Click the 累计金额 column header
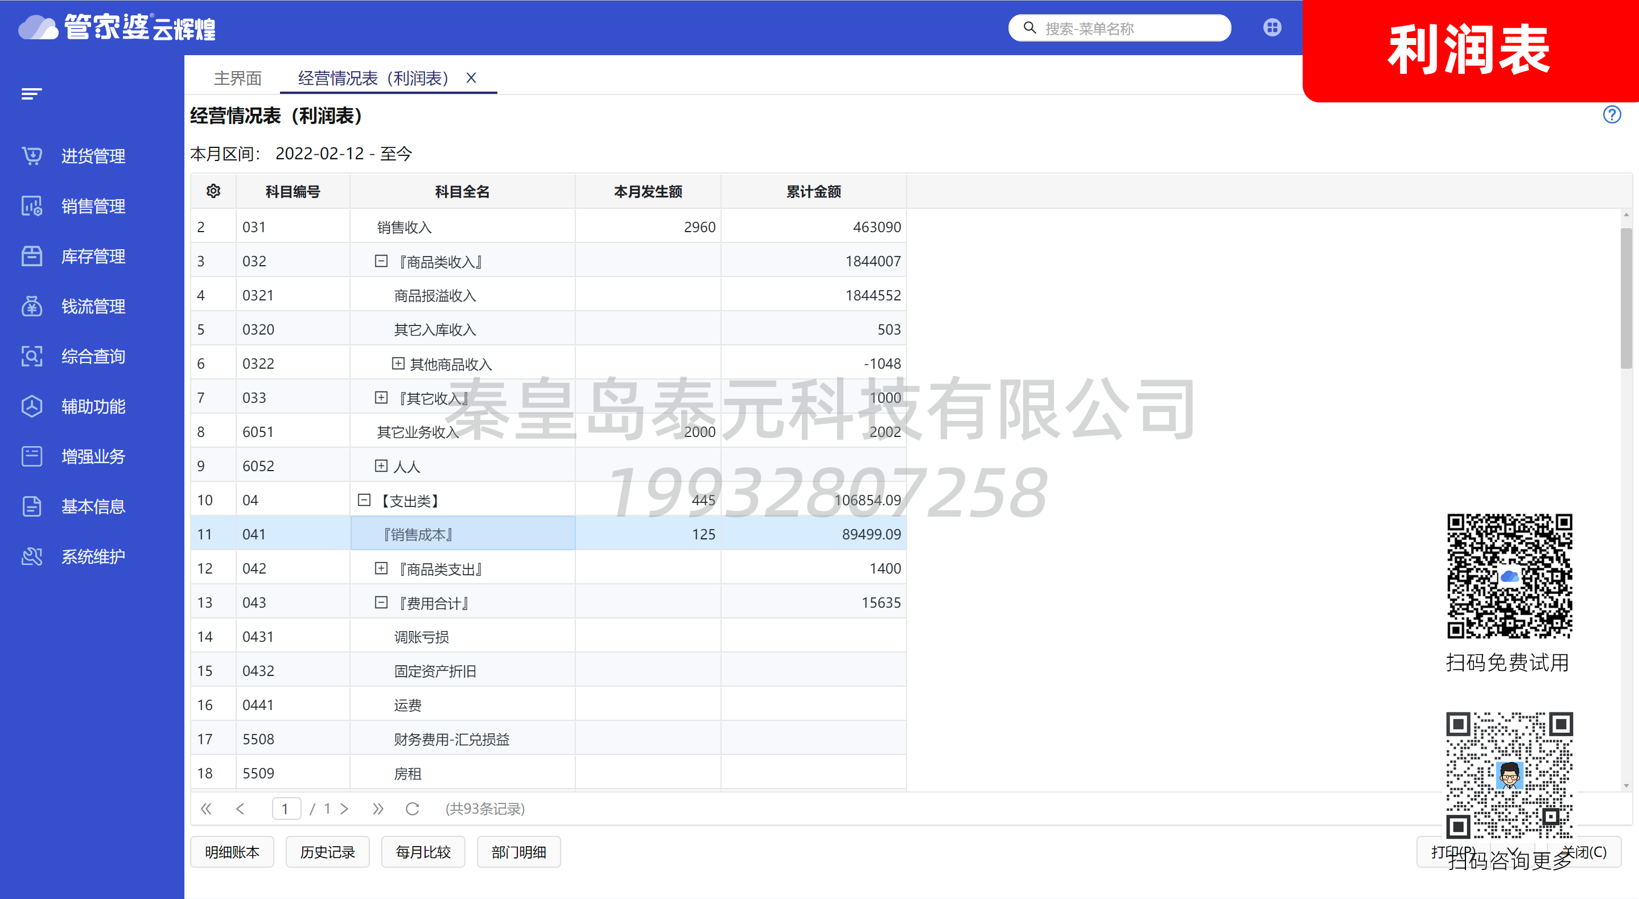1639x899 pixels. pyautogui.click(x=813, y=191)
